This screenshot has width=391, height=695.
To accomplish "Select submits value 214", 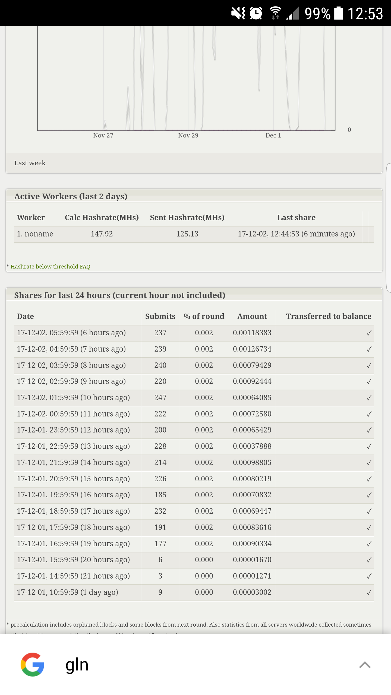I will point(160,463).
